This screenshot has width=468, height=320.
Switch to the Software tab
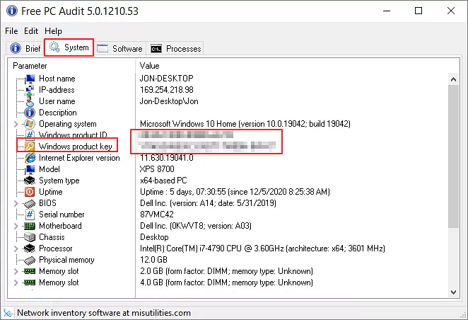tap(120, 48)
